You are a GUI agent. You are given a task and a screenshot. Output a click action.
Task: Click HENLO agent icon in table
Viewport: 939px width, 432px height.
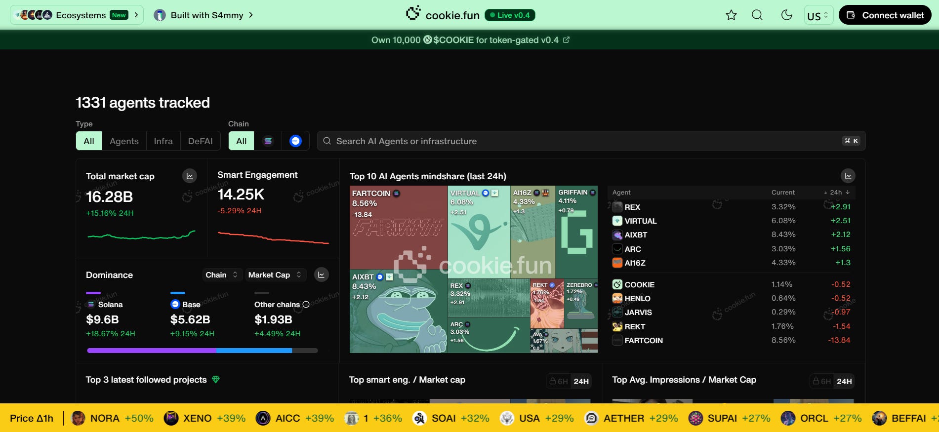617,298
